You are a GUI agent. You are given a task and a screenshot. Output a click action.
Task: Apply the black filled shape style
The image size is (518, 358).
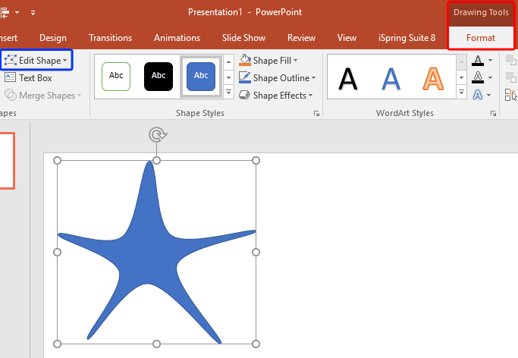coord(159,76)
